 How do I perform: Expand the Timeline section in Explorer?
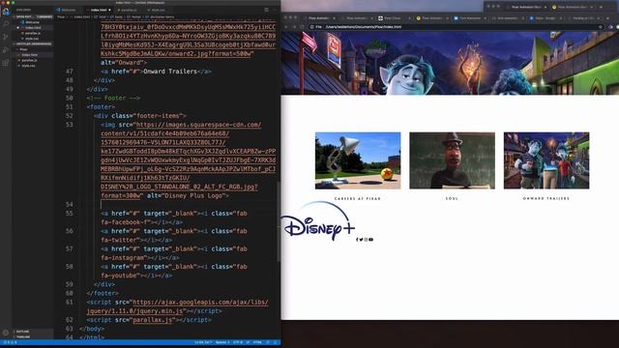23,336
